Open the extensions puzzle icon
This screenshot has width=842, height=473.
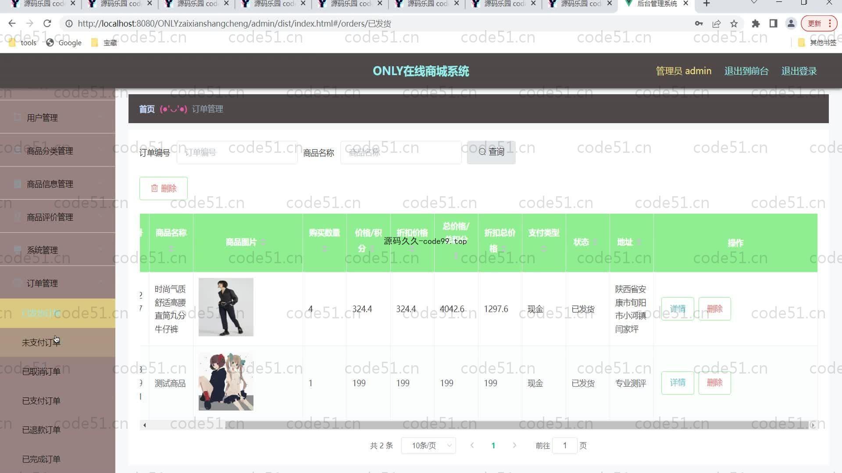coord(756,24)
